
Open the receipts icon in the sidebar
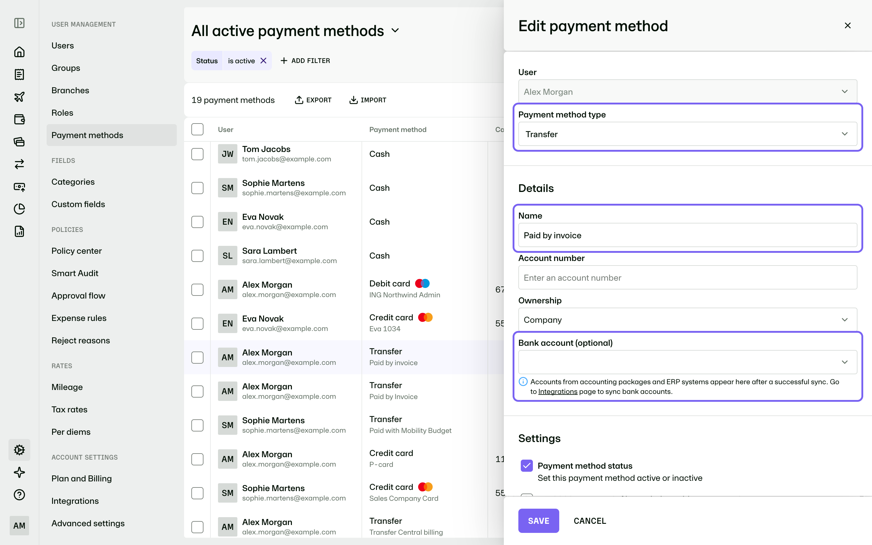coord(19,74)
